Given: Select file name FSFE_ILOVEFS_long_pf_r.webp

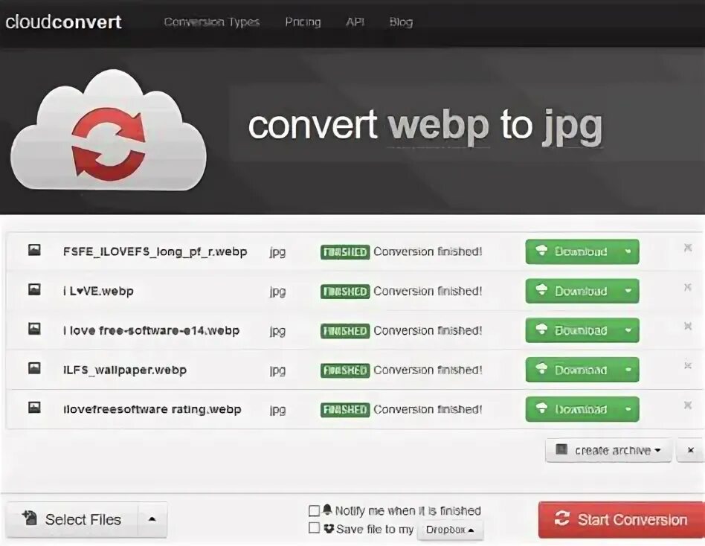Looking at the screenshot, I should pyautogui.click(x=155, y=252).
